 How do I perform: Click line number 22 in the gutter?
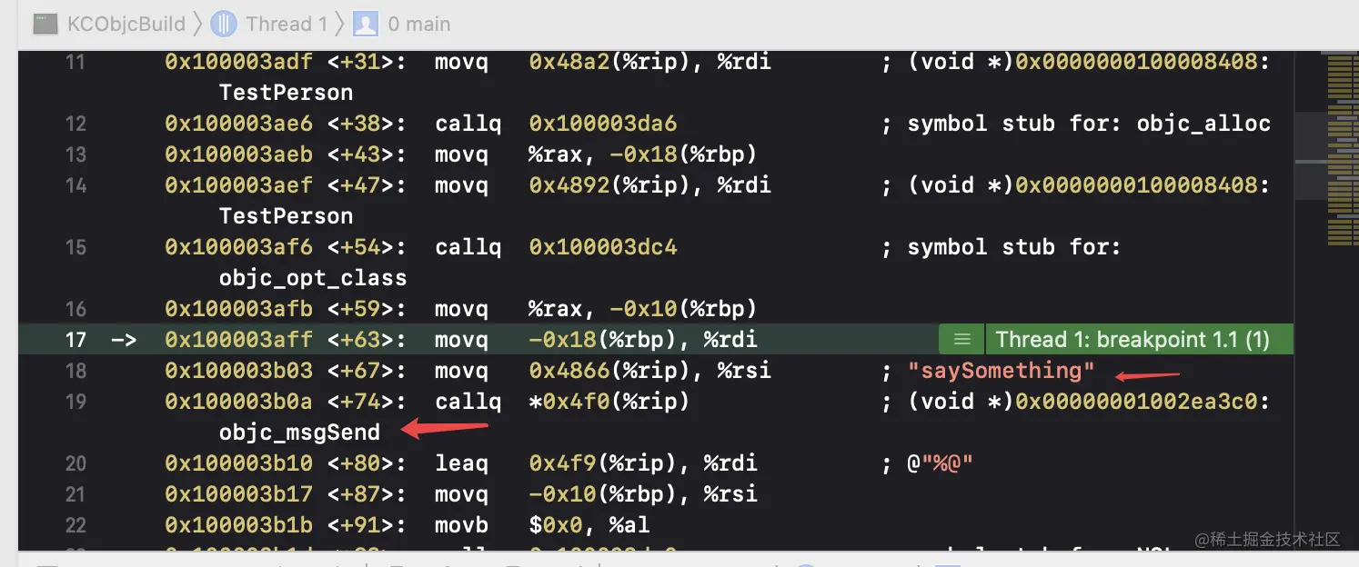click(x=76, y=525)
